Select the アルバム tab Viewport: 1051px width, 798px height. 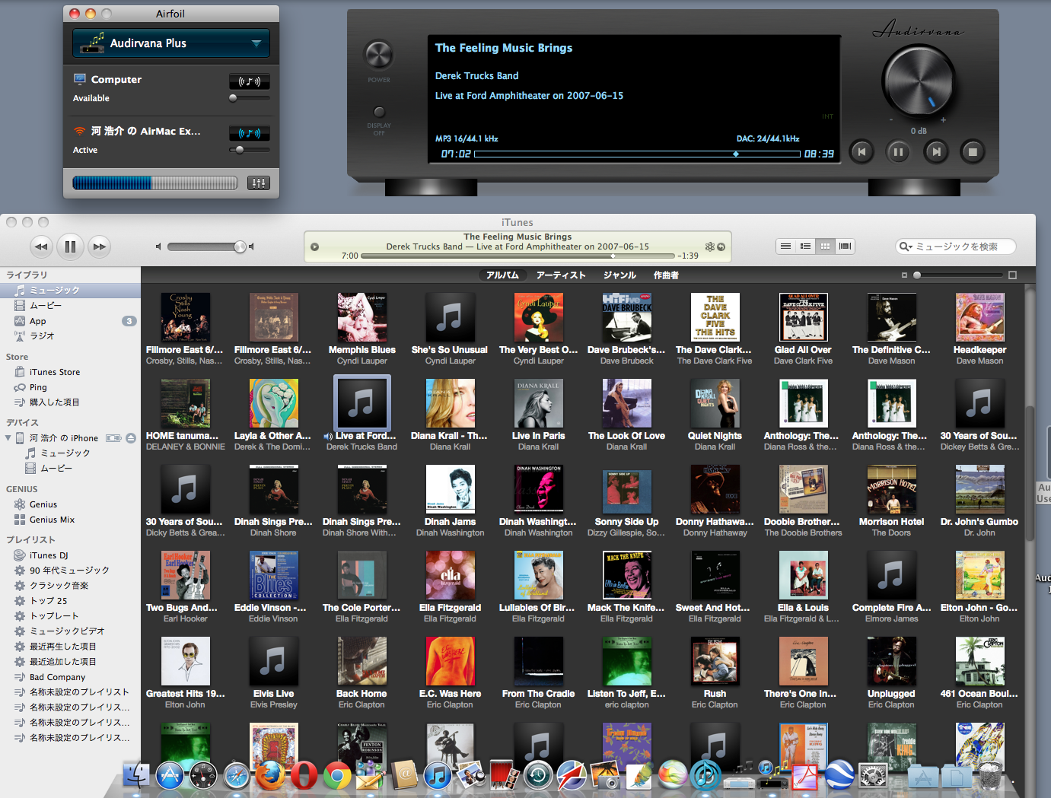pos(502,275)
